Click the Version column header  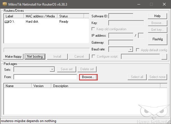point(41,86)
